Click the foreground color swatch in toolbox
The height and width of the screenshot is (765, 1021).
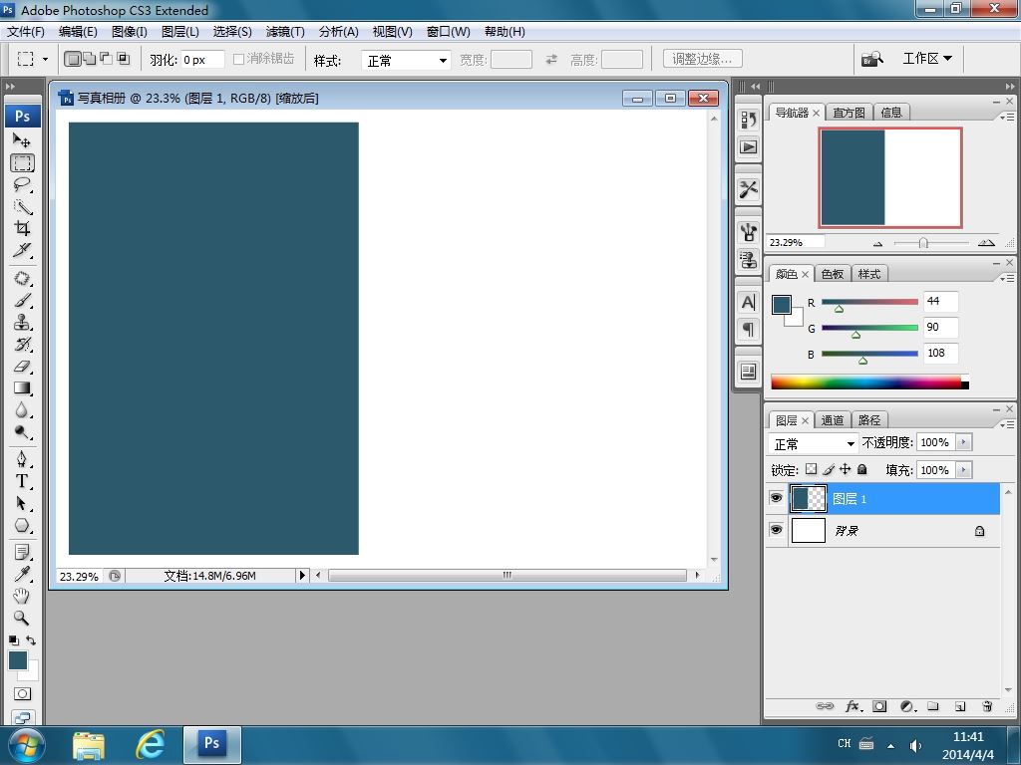18,660
